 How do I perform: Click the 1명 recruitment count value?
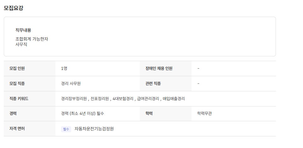(x=64, y=68)
